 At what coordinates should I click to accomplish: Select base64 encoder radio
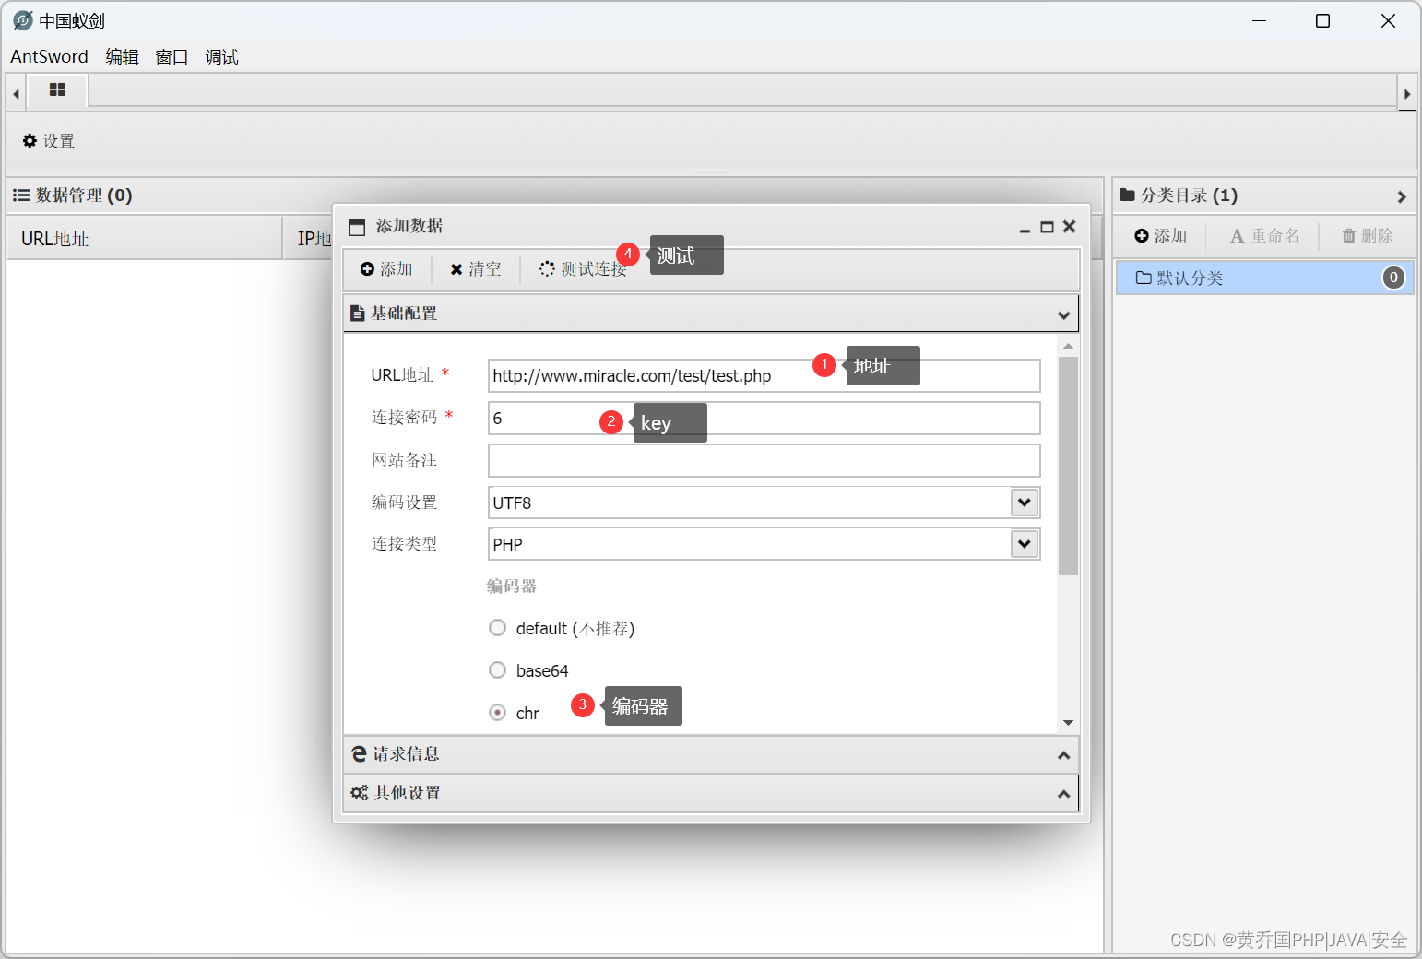pyautogui.click(x=498, y=670)
